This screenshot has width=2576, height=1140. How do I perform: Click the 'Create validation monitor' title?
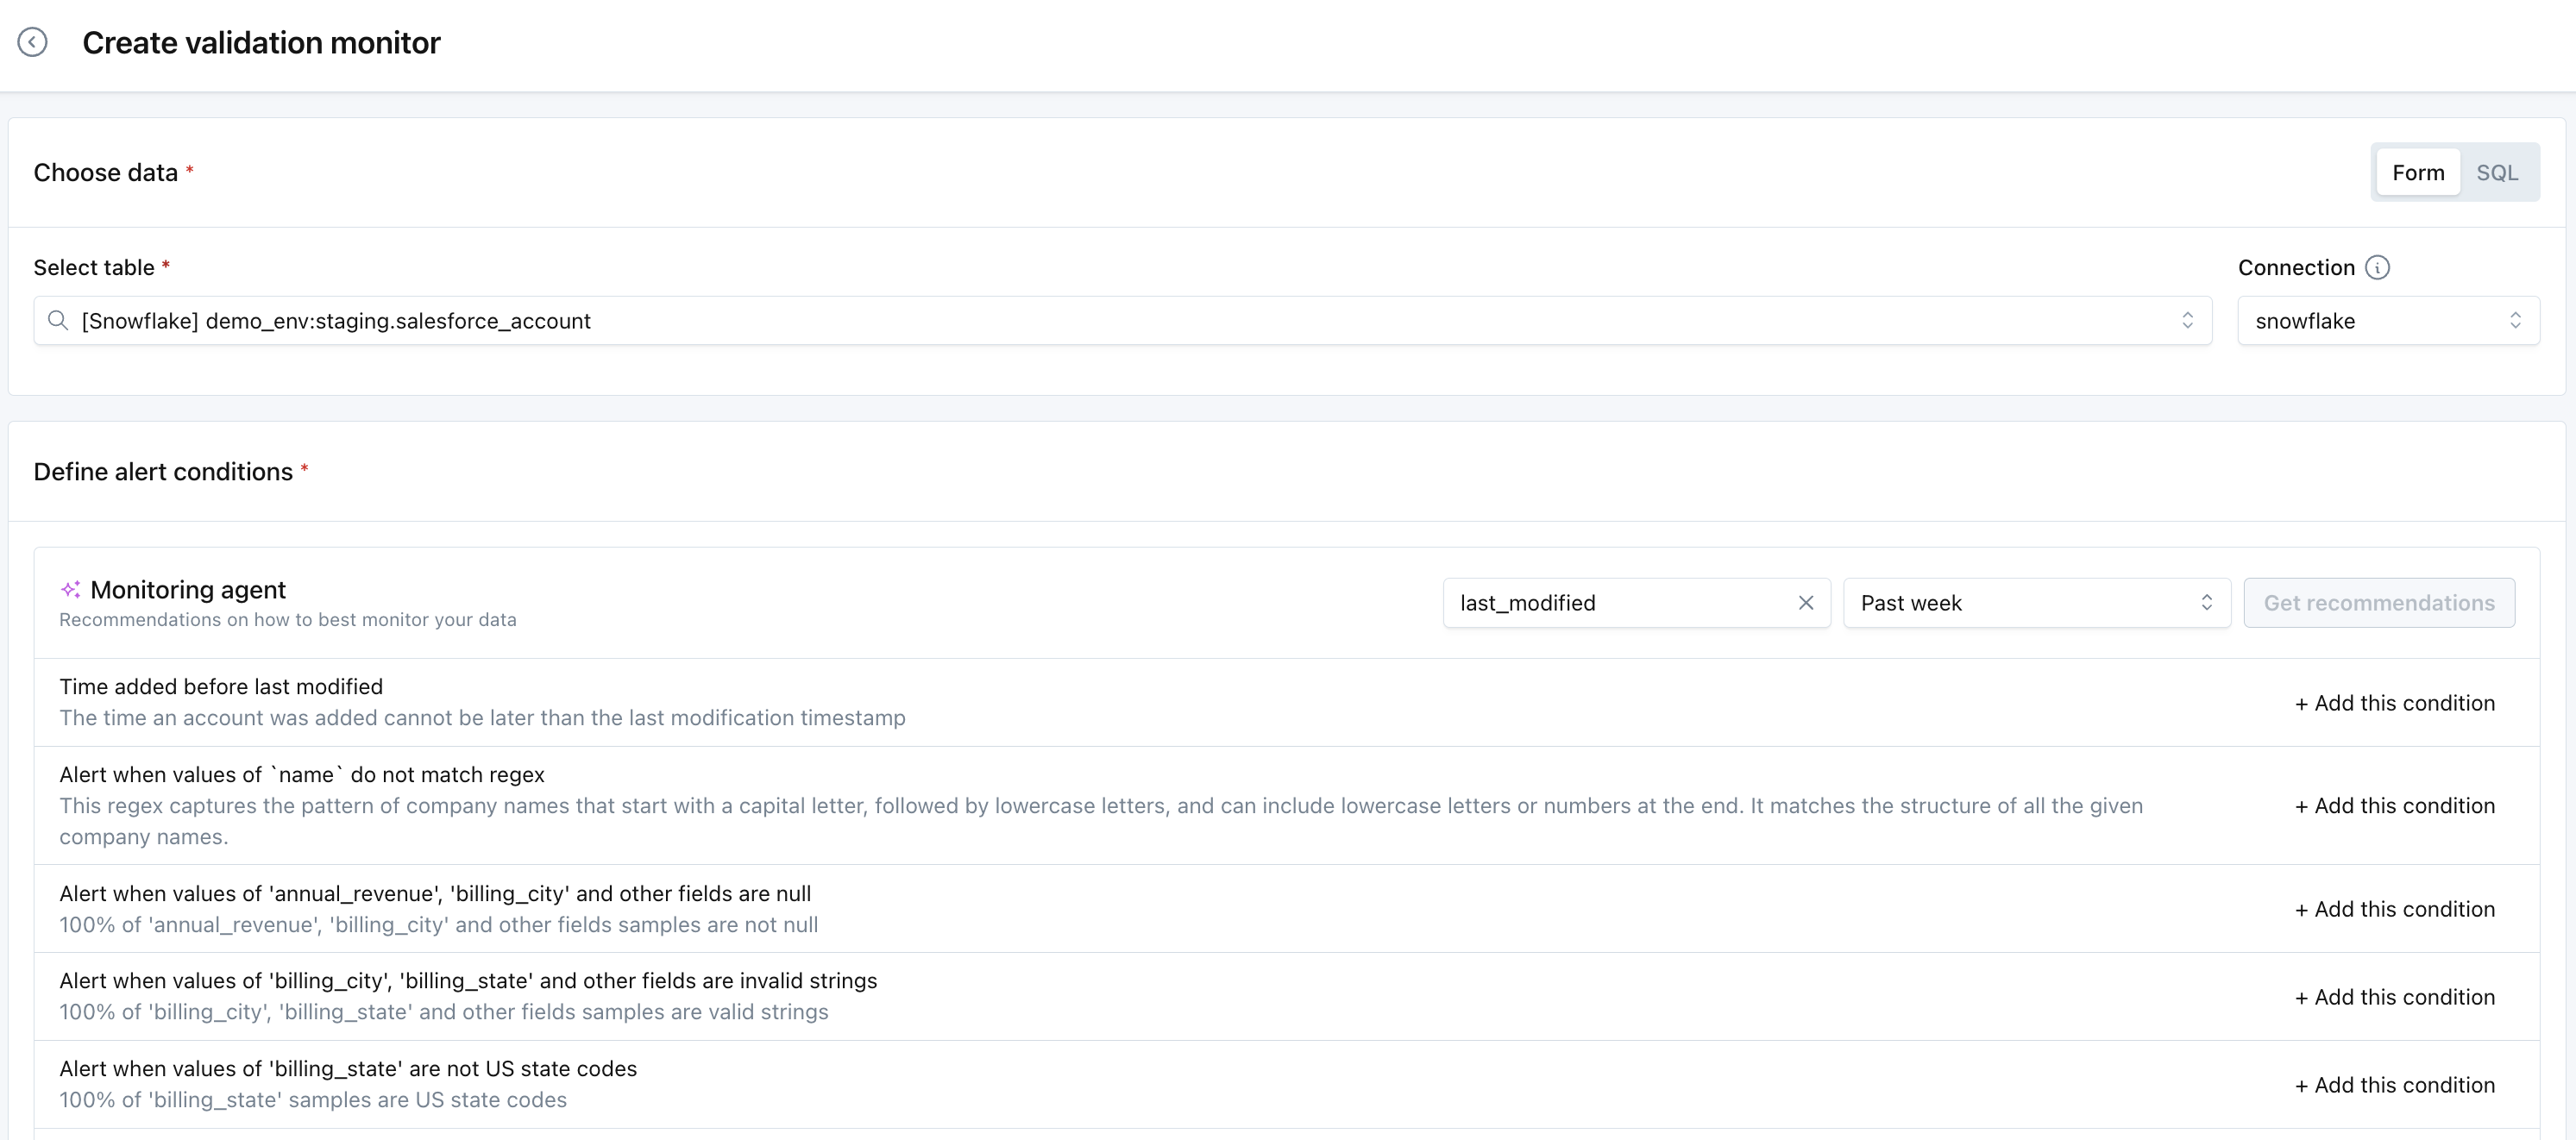(x=261, y=42)
